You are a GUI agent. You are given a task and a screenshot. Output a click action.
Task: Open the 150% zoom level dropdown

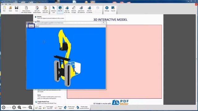tap(25, 108)
